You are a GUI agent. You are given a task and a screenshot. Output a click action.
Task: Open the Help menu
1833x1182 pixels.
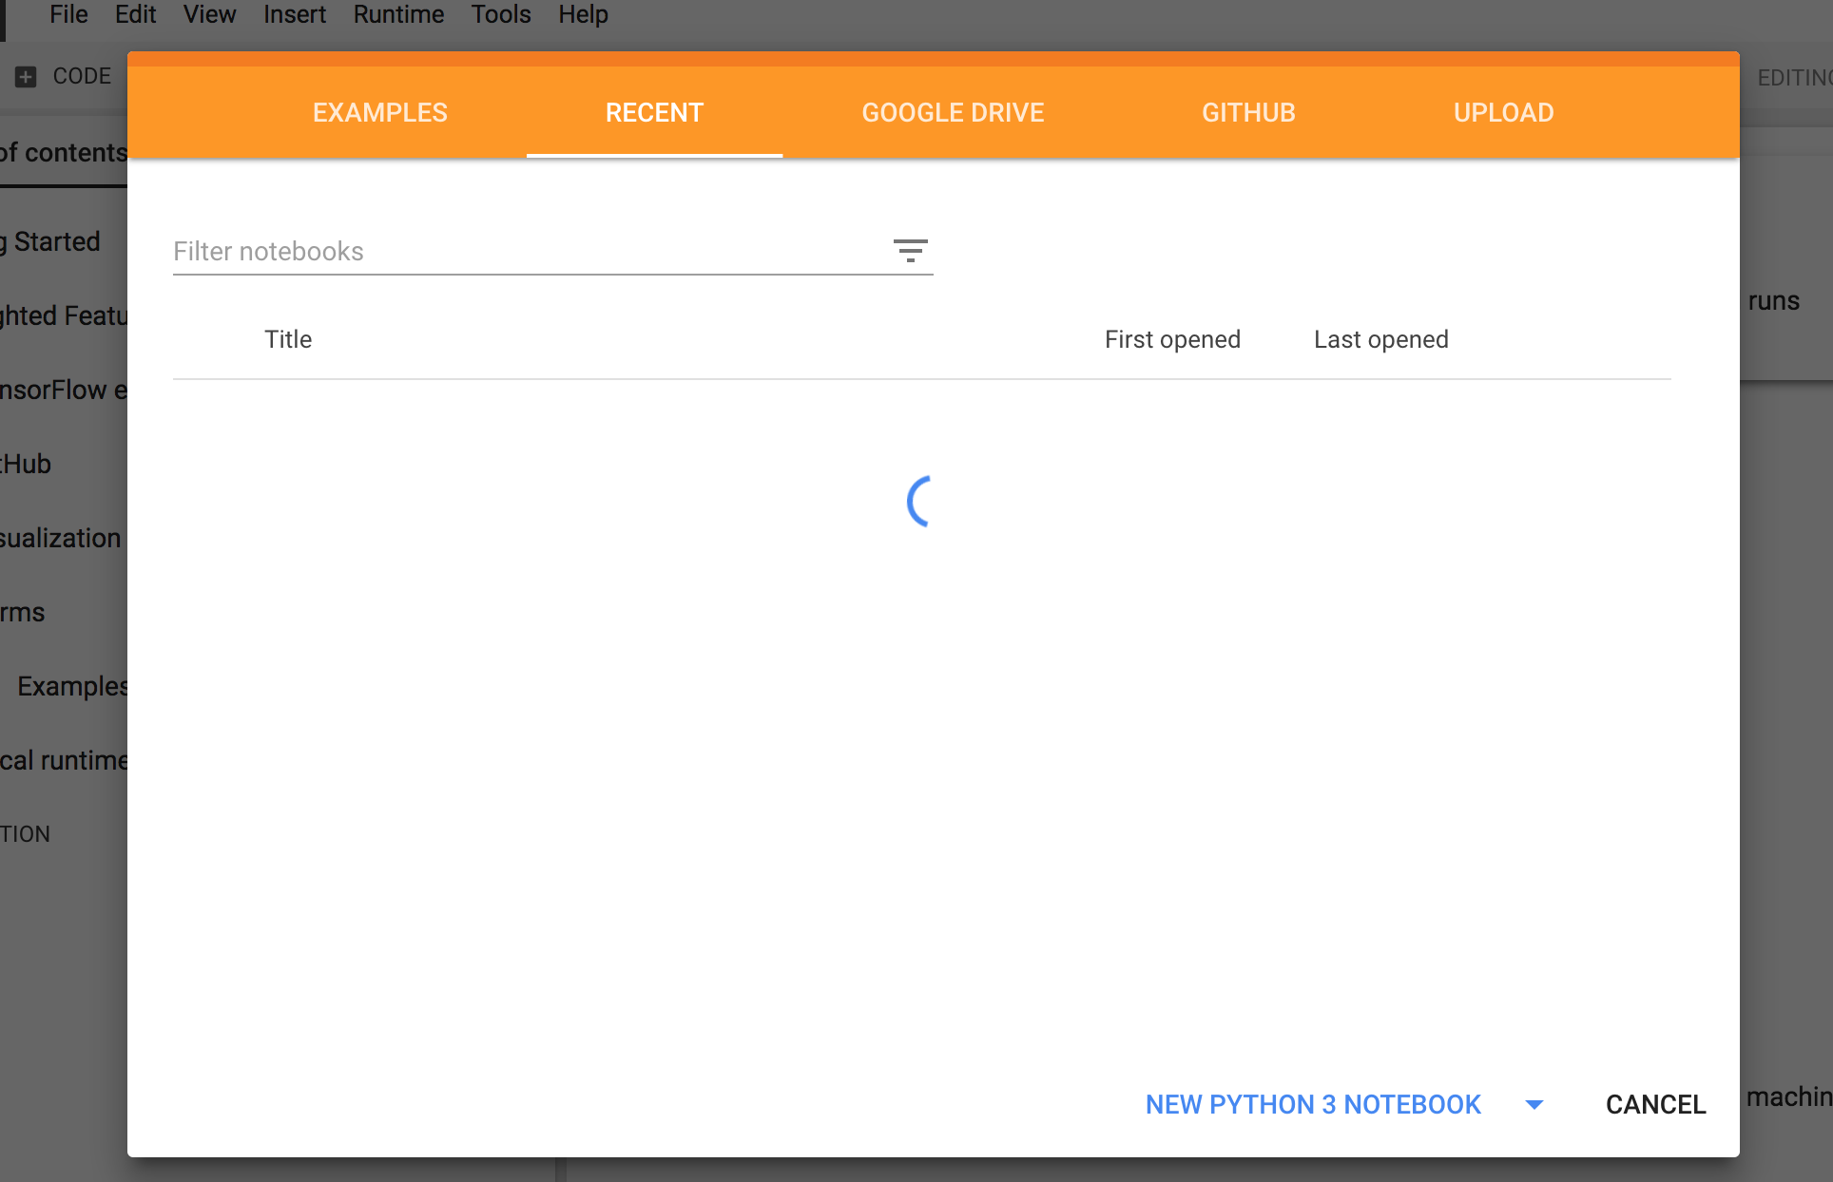coord(583,14)
